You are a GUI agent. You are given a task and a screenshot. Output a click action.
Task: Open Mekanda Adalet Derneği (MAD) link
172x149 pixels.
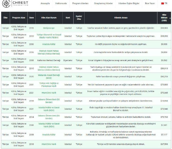49,77
